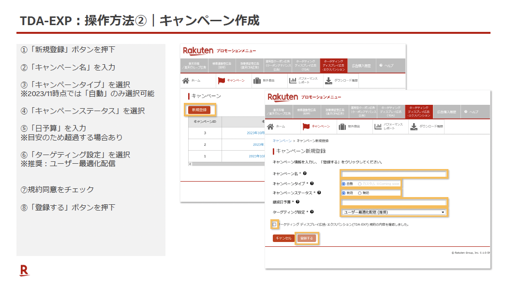Viewport: 505px width, 284px height.
Task: Open the 楽天市場/楽天グループ広告 tab in the registration window
Action: tap(279, 112)
